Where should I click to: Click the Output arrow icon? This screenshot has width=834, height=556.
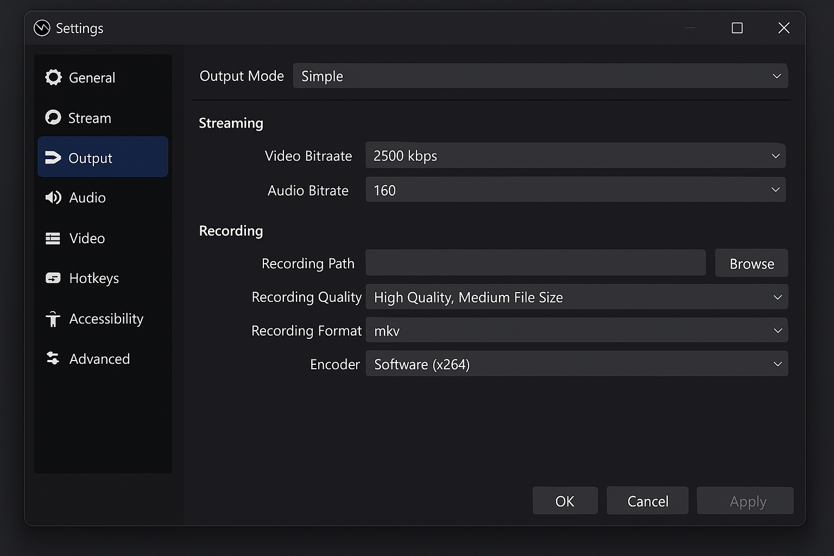[53, 157]
